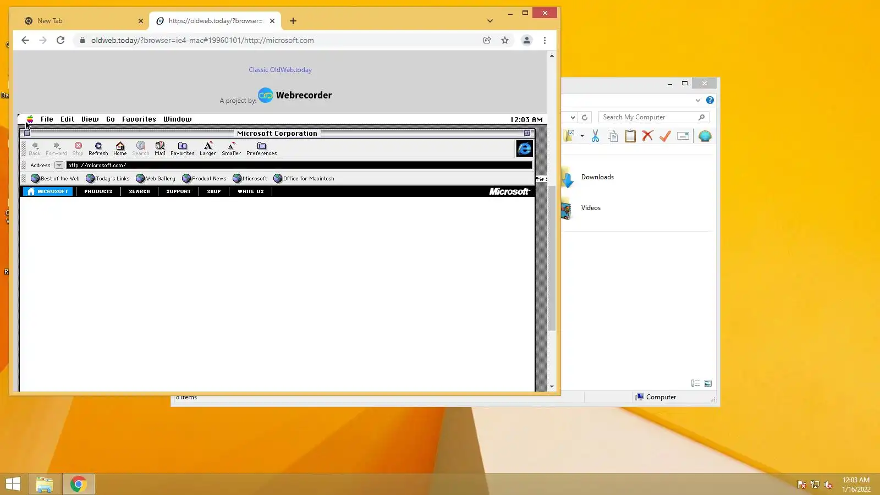This screenshot has width=880, height=495.
Task: Click PRODUCTS in the Microsoft nav bar
Action: coord(98,191)
